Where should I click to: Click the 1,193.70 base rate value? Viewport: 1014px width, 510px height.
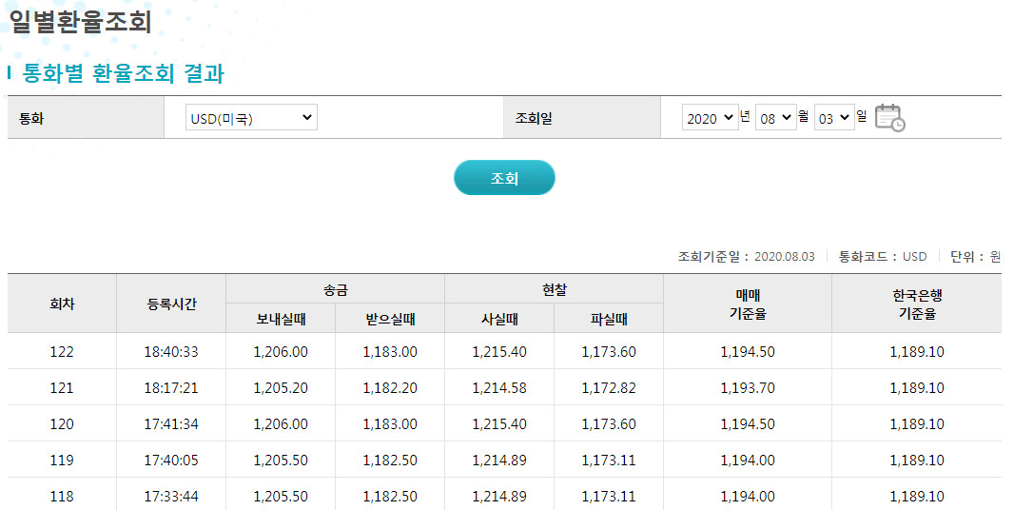pyautogui.click(x=748, y=387)
